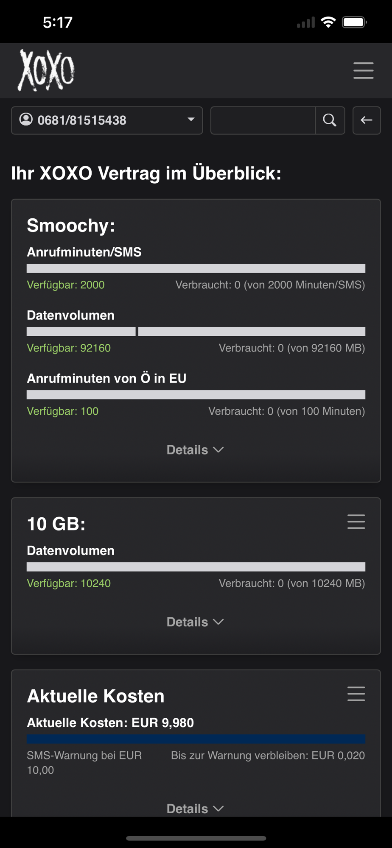Focus the search text field
This screenshot has height=848, width=392.
263,120
